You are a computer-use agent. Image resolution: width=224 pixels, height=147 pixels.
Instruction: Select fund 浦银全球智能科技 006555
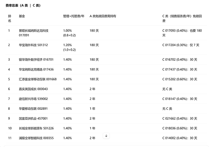[36, 138]
